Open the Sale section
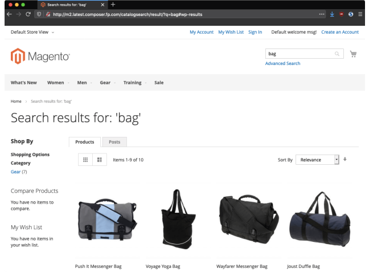 pyautogui.click(x=159, y=83)
